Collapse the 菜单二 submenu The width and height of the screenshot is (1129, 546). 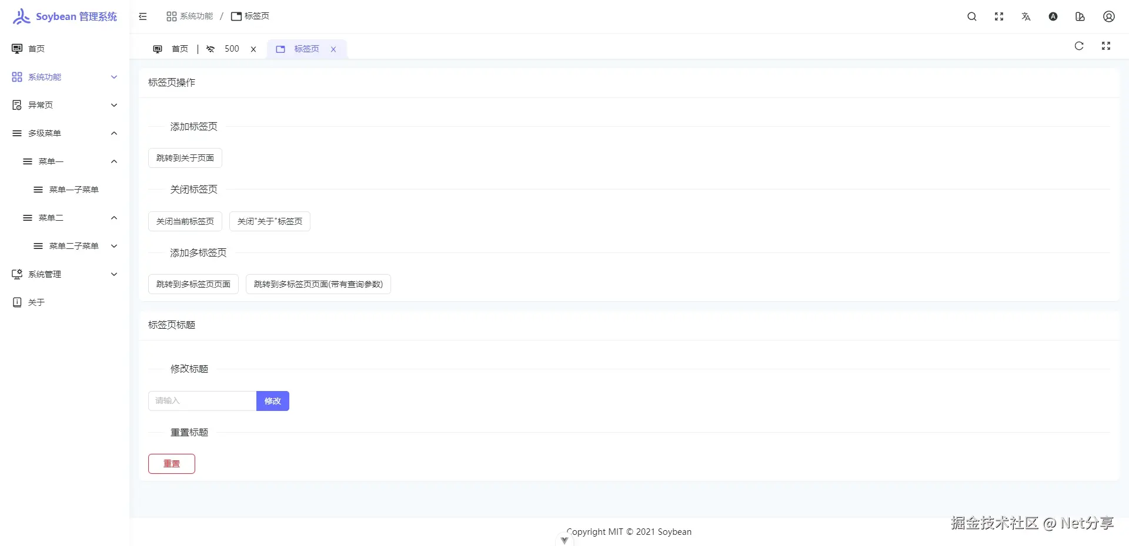click(65, 218)
